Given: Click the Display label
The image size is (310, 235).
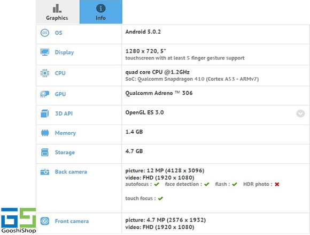Looking at the screenshot, I should 64,52.
